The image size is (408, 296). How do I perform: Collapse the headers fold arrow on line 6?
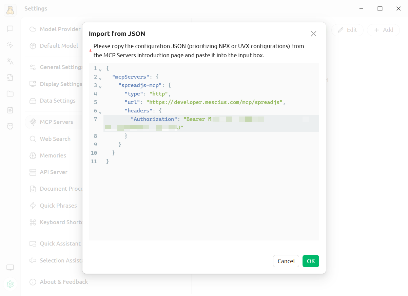pos(100,112)
